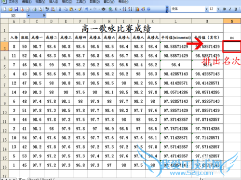
Task: Run the spelling check tool
Action: [x=47, y=9]
